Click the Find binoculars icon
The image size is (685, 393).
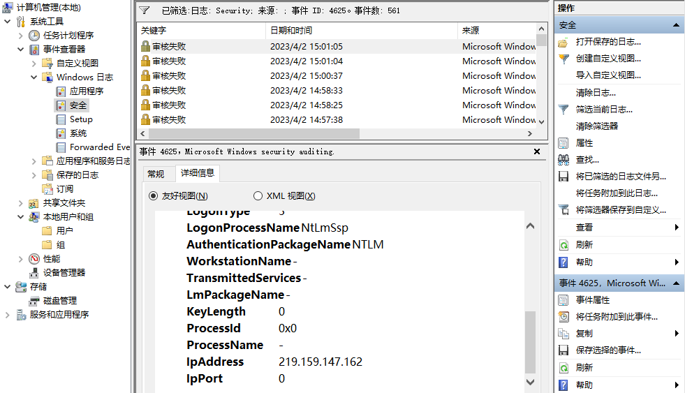[x=564, y=160]
